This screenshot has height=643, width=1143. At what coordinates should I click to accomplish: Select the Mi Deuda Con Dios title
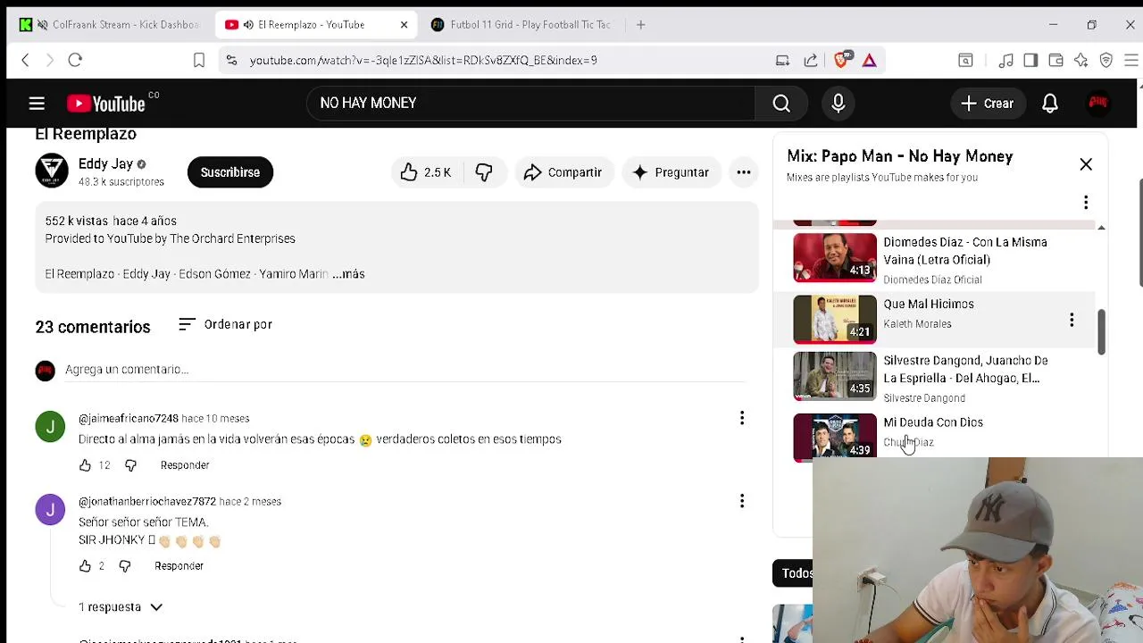pyautogui.click(x=933, y=422)
